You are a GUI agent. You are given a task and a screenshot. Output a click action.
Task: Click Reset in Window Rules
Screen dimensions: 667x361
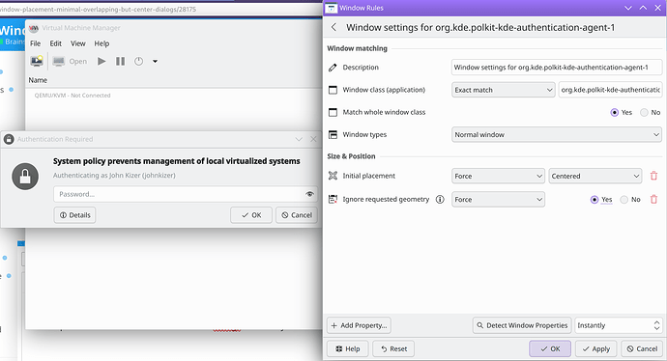click(393, 348)
